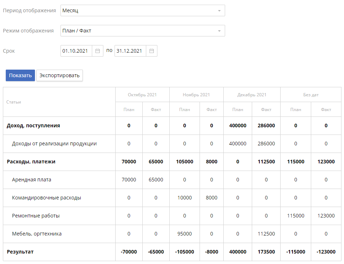Click the Показать button
Image resolution: width=344 pixels, height=264 pixels.
coord(20,75)
